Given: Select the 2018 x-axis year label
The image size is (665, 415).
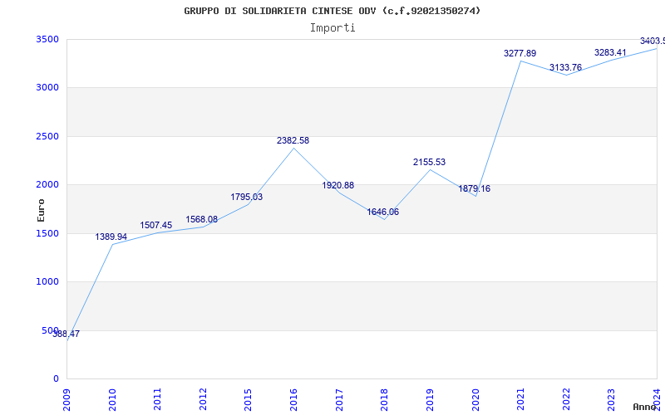Looking at the screenshot, I should (x=384, y=399).
